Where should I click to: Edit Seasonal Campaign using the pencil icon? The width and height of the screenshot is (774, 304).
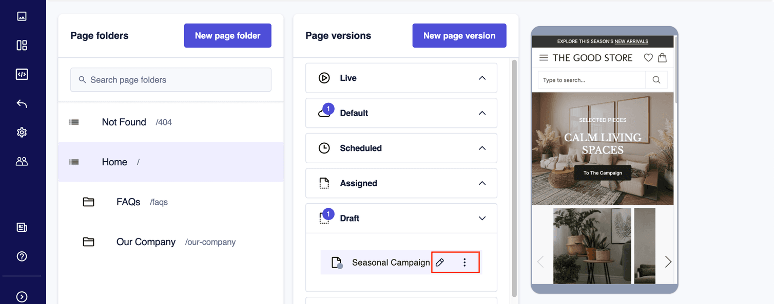(x=440, y=262)
